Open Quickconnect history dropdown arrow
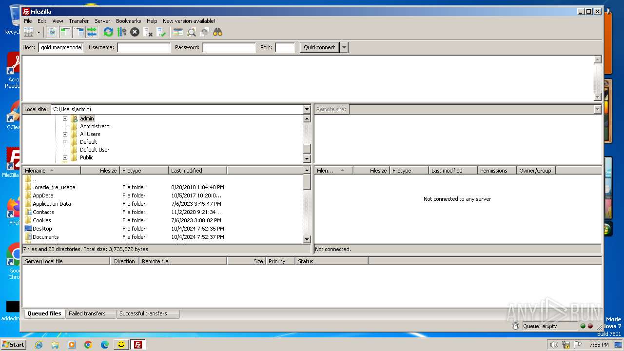 pos(344,47)
